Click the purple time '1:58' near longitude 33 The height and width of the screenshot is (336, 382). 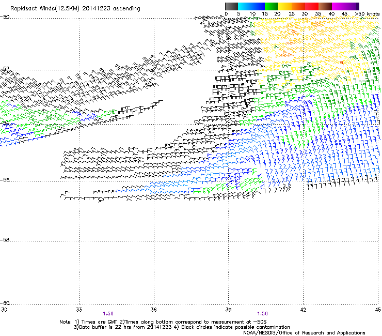point(108,314)
